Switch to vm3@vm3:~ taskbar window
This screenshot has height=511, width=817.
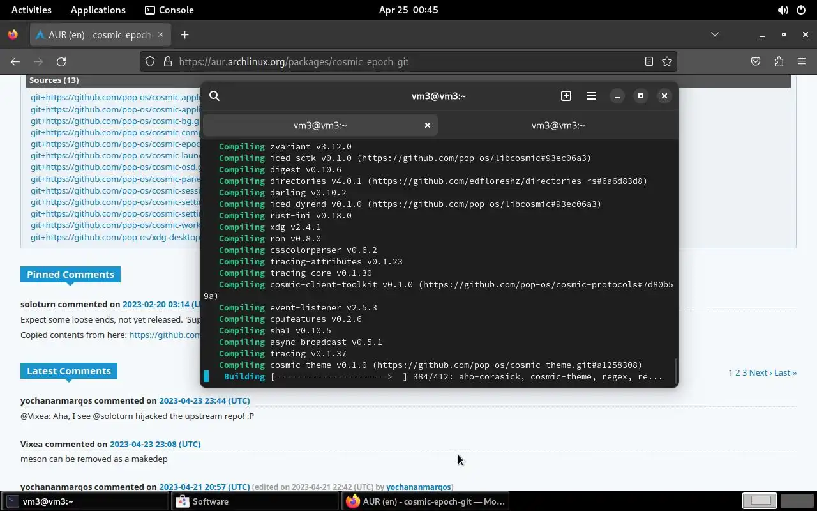pos(85,501)
